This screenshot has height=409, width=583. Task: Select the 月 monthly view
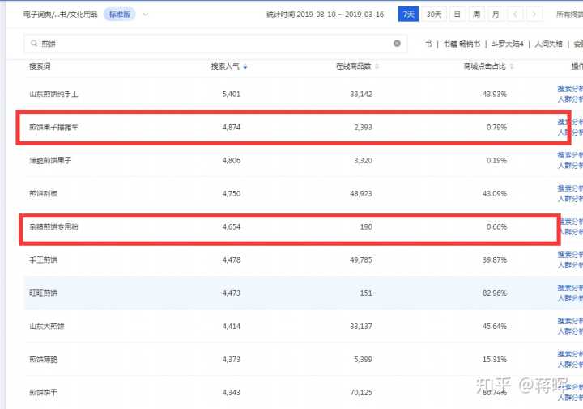pyautogui.click(x=495, y=15)
